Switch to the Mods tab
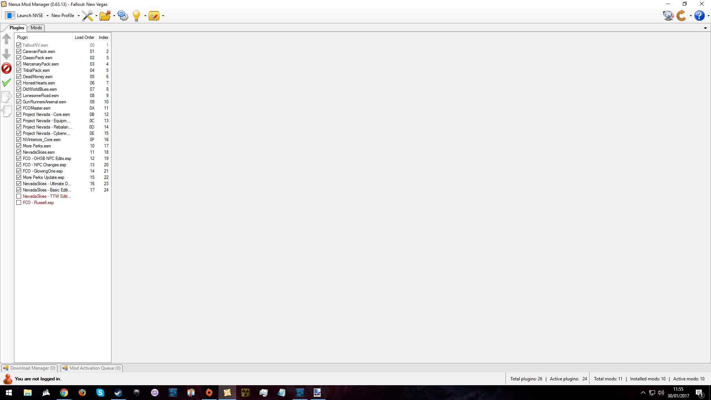 point(36,28)
